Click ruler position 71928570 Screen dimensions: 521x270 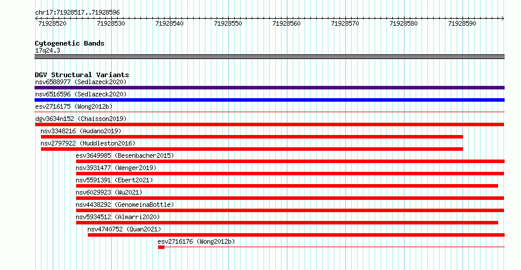pyautogui.click(x=345, y=23)
